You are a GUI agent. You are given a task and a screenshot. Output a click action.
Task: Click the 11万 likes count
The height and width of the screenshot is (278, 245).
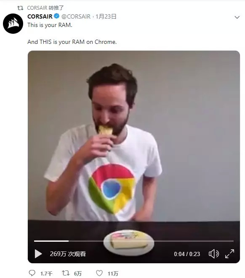pos(113,273)
